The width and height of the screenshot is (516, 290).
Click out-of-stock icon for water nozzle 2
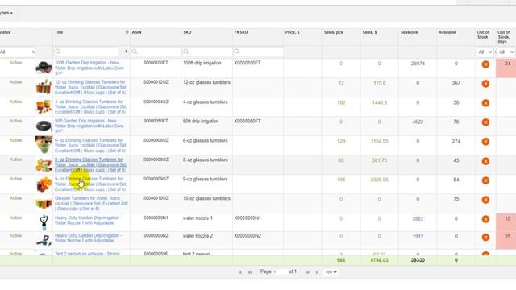click(485, 238)
